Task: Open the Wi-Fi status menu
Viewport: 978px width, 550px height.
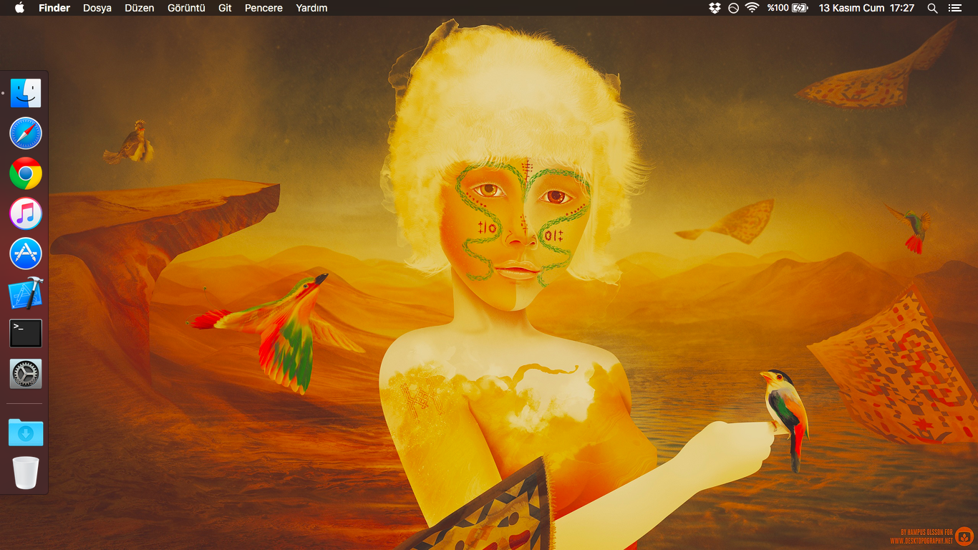Action: coord(752,8)
